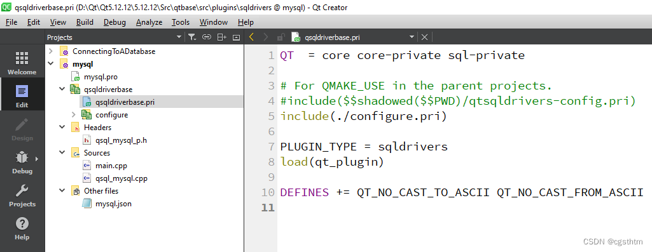Open the Window menu
This screenshot has width=652, height=252.
click(x=213, y=22)
